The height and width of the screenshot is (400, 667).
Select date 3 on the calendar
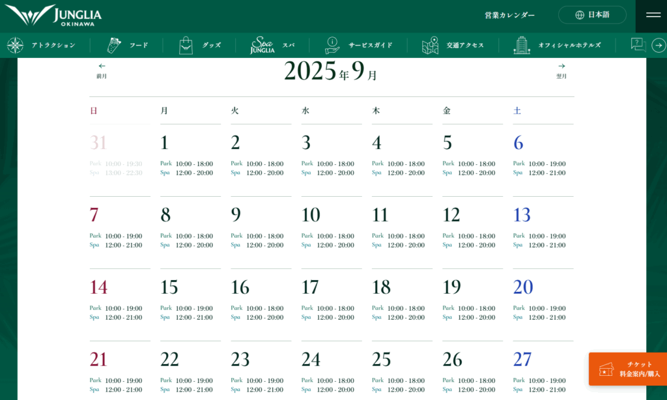(306, 143)
